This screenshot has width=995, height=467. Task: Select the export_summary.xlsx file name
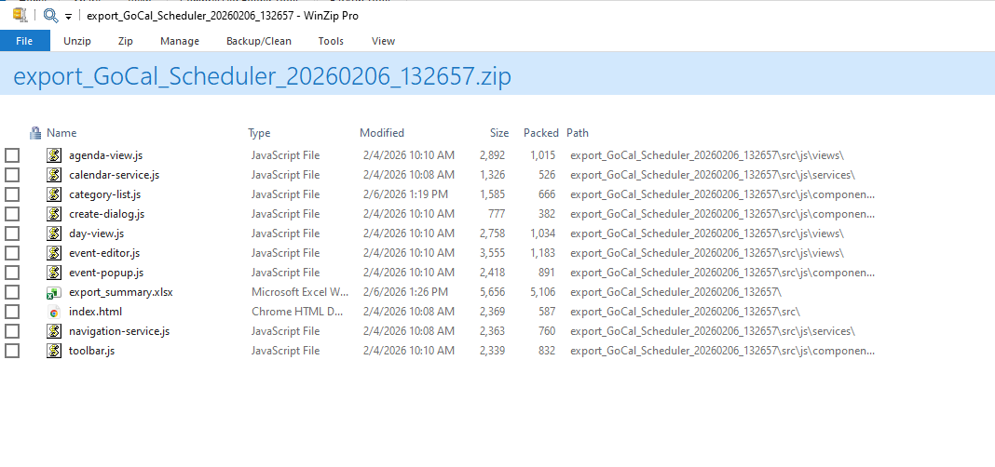120,292
